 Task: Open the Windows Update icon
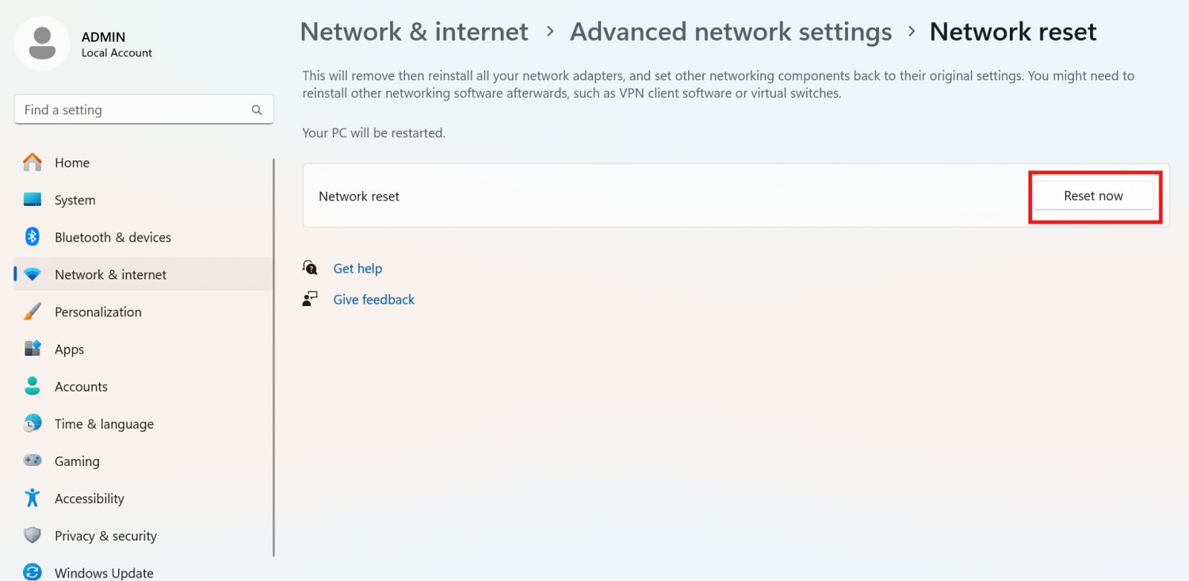pyautogui.click(x=32, y=571)
